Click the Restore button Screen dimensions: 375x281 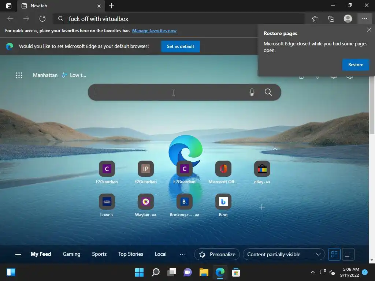pyautogui.click(x=356, y=65)
